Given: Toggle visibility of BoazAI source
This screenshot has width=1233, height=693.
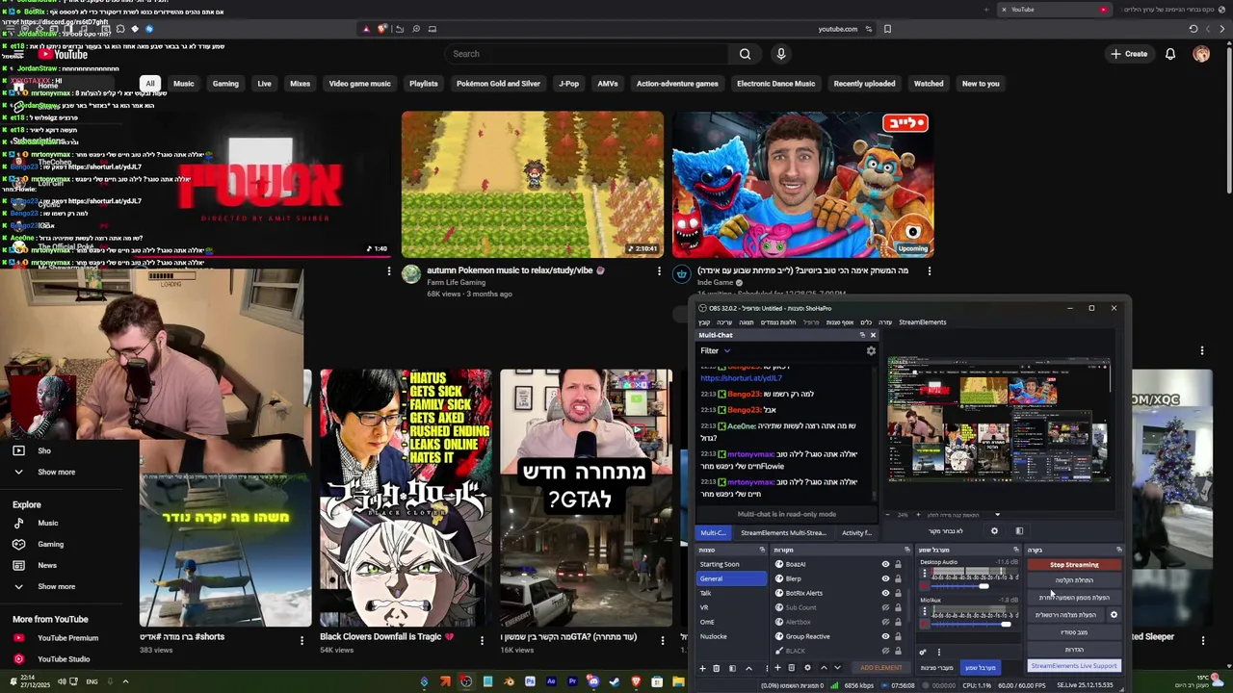Looking at the screenshot, I should (x=885, y=564).
